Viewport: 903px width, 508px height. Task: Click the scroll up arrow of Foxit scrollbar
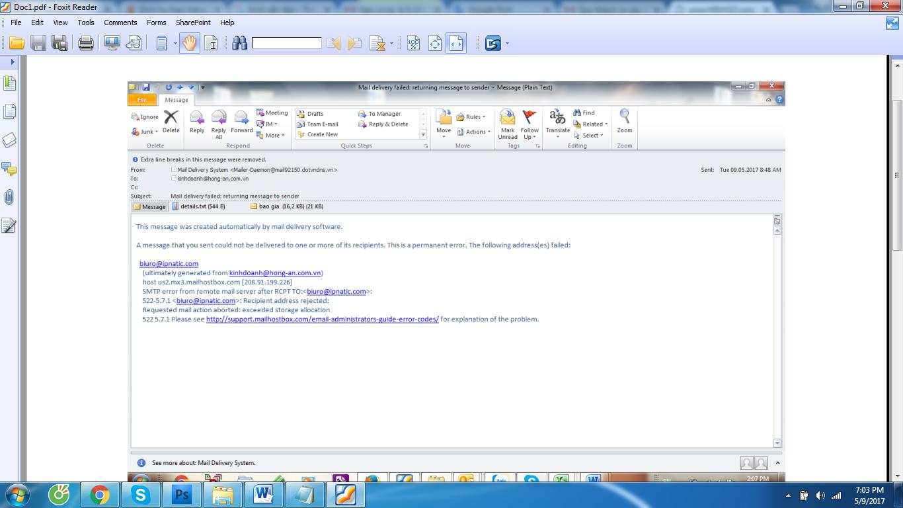tap(898, 65)
